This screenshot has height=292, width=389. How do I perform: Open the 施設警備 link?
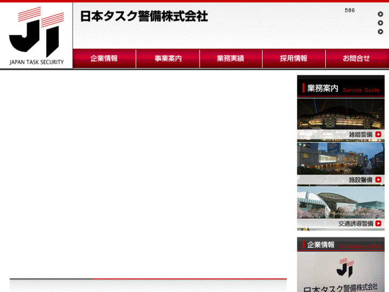361,179
